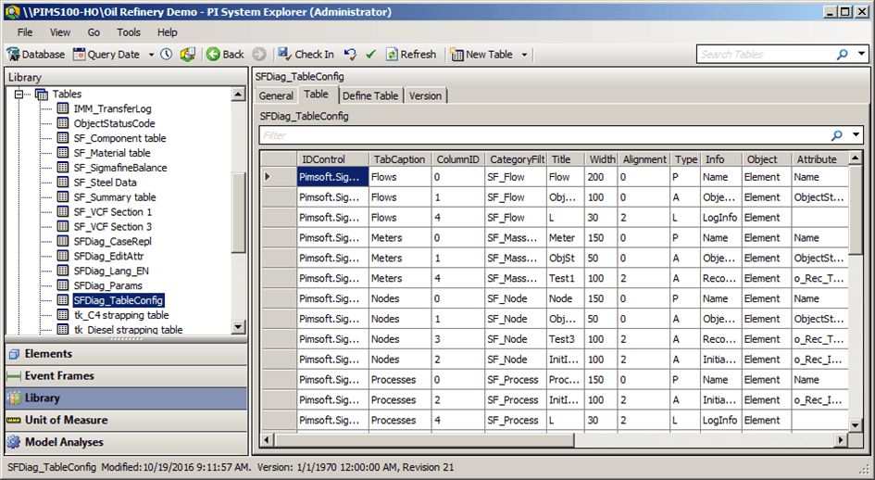Sort by the TabCaption column header
The height and width of the screenshot is (480, 875).
pyautogui.click(x=400, y=159)
